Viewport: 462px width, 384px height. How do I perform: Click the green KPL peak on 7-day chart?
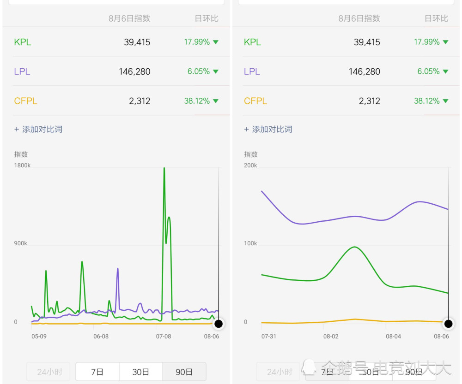coord(354,247)
